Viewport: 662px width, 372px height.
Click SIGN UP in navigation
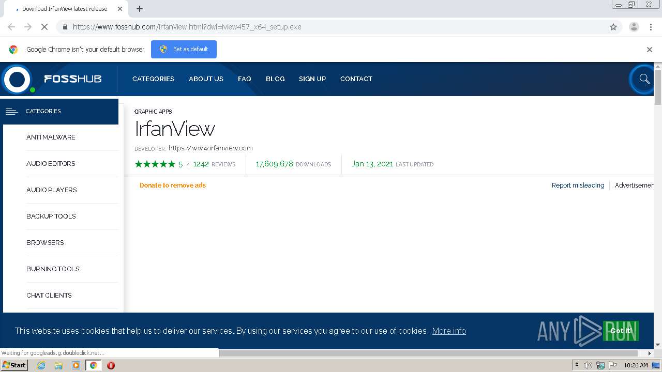pyautogui.click(x=312, y=79)
